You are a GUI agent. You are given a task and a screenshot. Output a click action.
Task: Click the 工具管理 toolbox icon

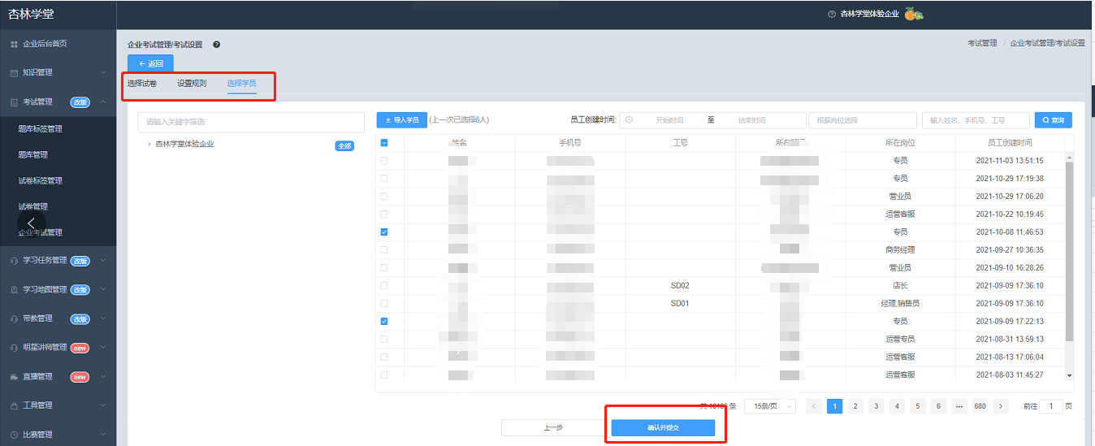[x=14, y=405]
